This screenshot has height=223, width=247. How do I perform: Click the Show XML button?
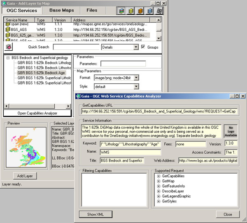(x=96, y=214)
